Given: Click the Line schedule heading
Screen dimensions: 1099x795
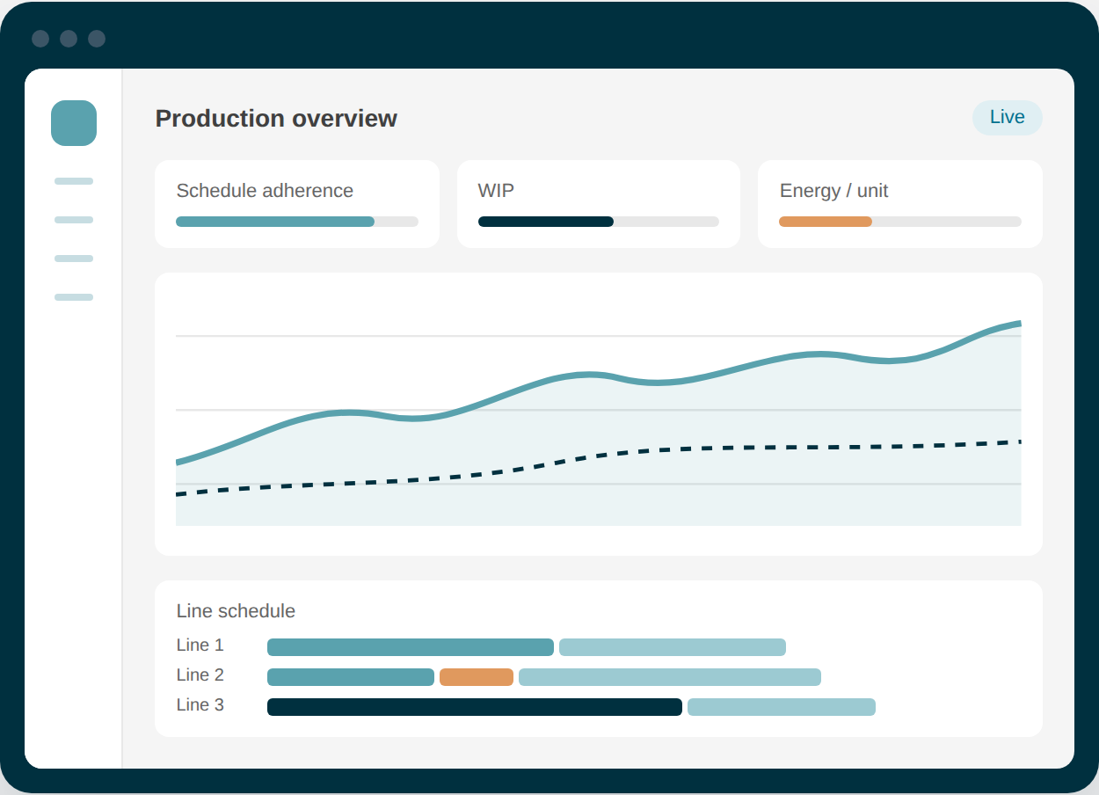Looking at the screenshot, I should coord(236,611).
